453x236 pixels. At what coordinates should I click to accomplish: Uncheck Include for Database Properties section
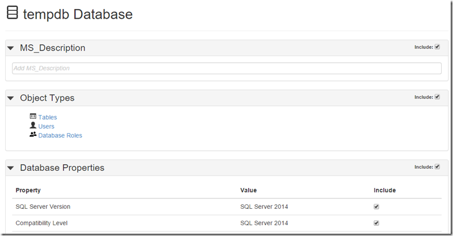437,167
